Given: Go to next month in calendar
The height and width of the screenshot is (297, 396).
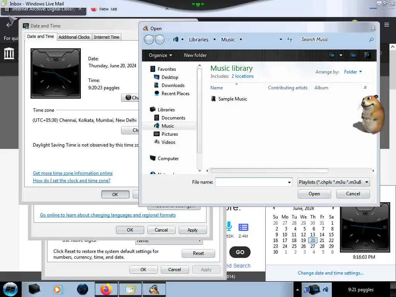Looking at the screenshot, I should coord(333,208).
